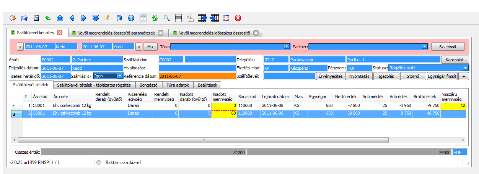The height and width of the screenshot is (174, 479).
Task: Click the Érvényesítés button
Action: [x=331, y=76]
